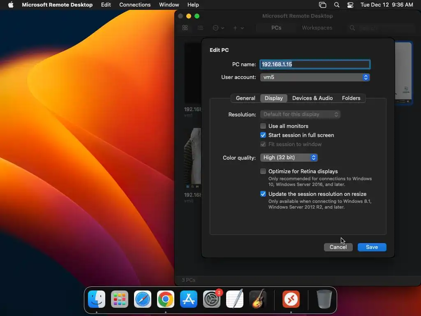This screenshot has height=316, width=421.
Task: Open TextEdit from the Dock
Action: [x=235, y=299]
